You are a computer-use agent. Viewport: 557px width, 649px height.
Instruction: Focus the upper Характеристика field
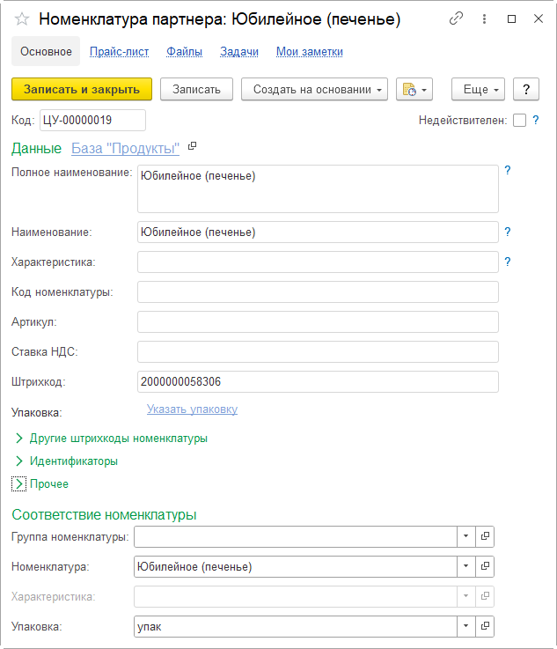tap(318, 262)
